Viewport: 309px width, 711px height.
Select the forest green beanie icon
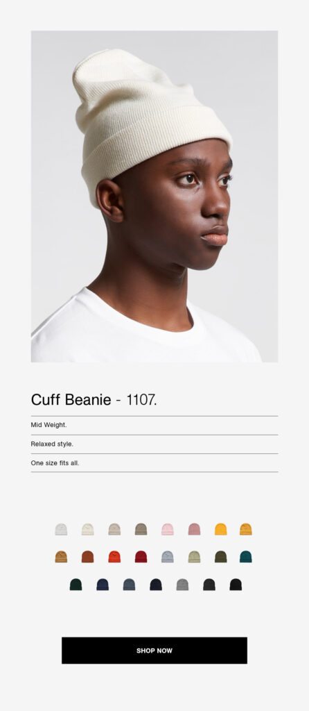click(x=76, y=585)
